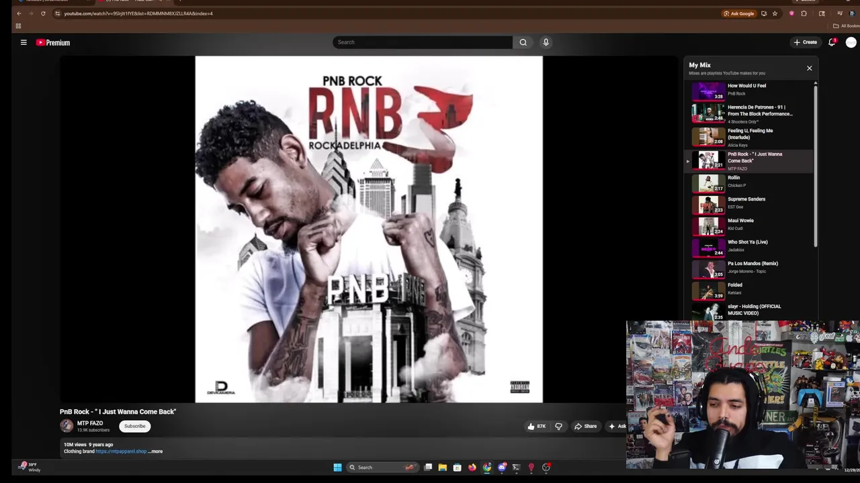Open the YouTube guide hamburger menu
Screen dimensions: 860x483
24,42
